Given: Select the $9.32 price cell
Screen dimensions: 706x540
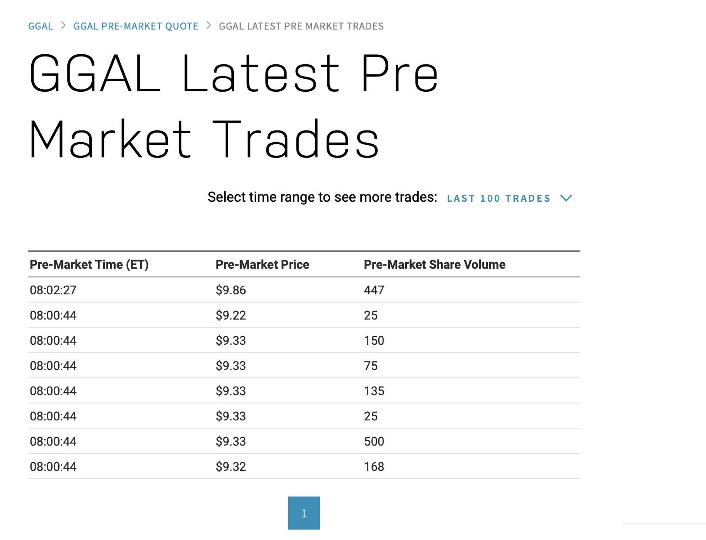Looking at the screenshot, I should (231, 467).
